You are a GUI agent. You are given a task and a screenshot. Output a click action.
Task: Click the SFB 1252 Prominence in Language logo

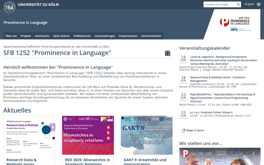[x=235, y=21]
